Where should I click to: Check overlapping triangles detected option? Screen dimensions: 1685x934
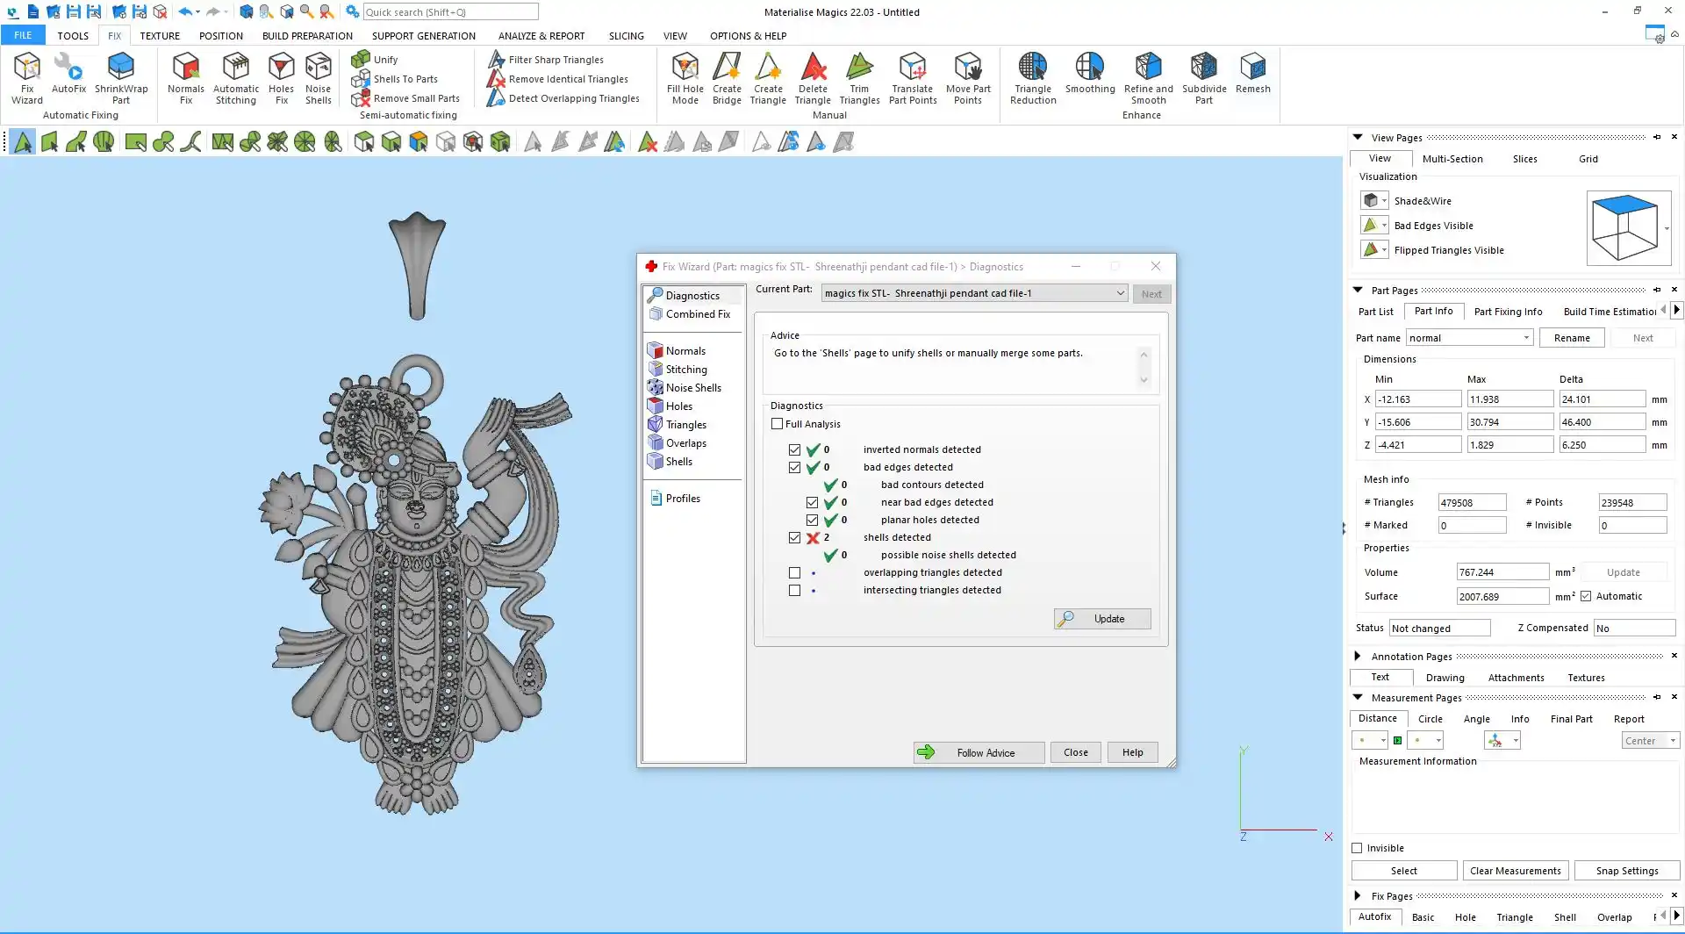coord(795,572)
